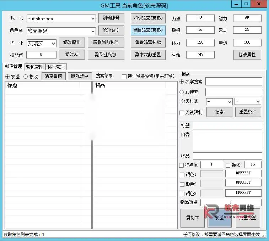Click the 意志 willpower field

tap(247, 30)
